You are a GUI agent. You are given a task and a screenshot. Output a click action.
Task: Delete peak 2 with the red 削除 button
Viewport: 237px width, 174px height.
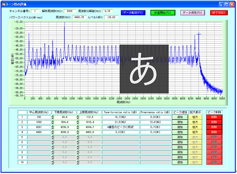click(214, 122)
